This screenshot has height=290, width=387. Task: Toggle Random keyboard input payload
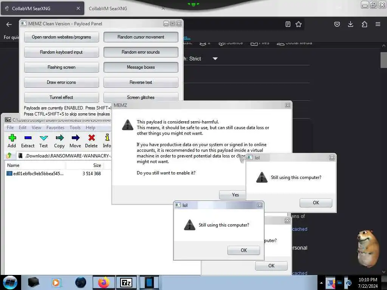[x=62, y=52]
